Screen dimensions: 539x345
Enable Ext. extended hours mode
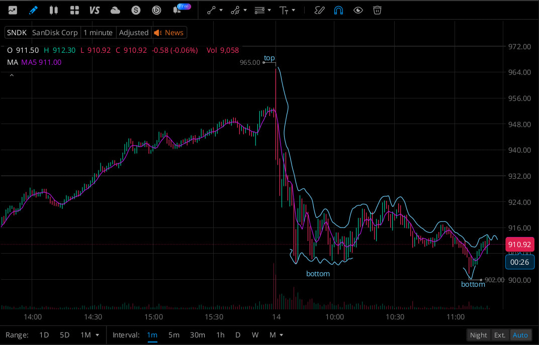click(499, 335)
